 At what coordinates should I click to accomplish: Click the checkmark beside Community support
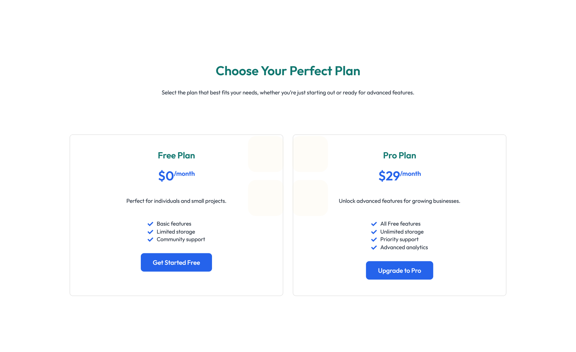click(150, 239)
